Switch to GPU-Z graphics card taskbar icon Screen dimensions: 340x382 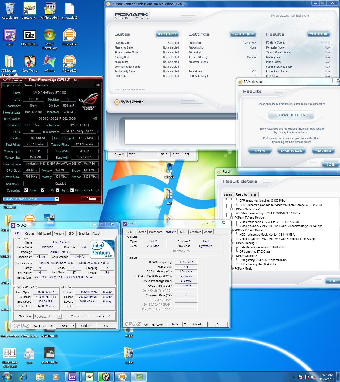139,376
